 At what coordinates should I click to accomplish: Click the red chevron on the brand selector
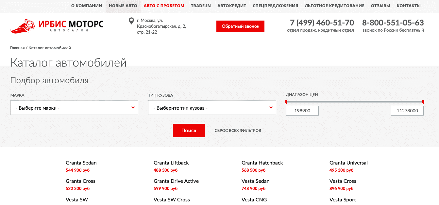(x=133, y=107)
